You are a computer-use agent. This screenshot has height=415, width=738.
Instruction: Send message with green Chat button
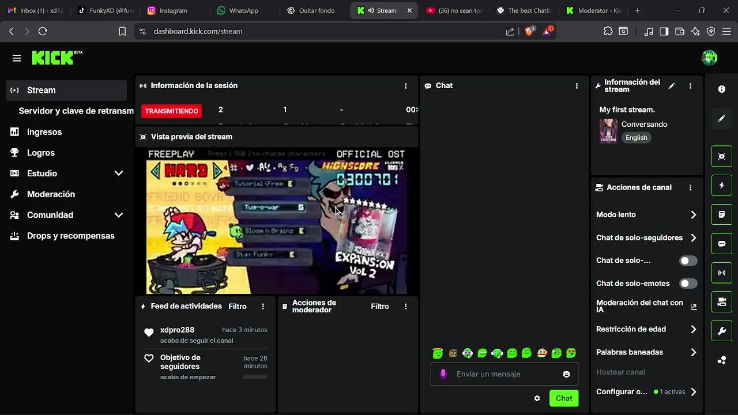click(x=564, y=398)
